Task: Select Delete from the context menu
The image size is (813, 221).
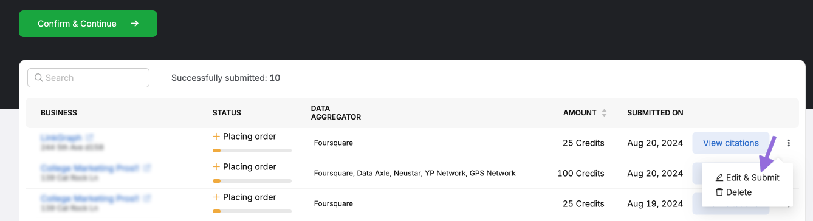Action: click(x=734, y=192)
